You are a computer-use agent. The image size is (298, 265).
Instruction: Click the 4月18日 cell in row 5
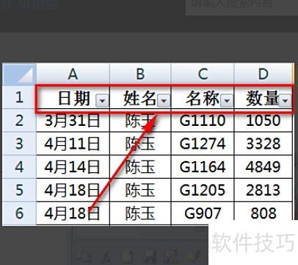point(73,190)
